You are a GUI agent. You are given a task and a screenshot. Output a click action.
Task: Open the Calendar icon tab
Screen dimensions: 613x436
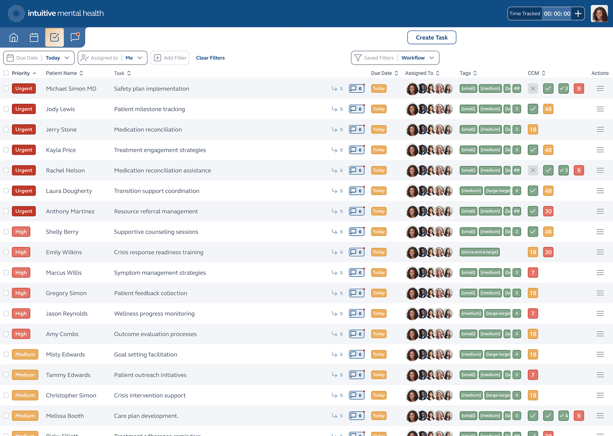pos(34,37)
